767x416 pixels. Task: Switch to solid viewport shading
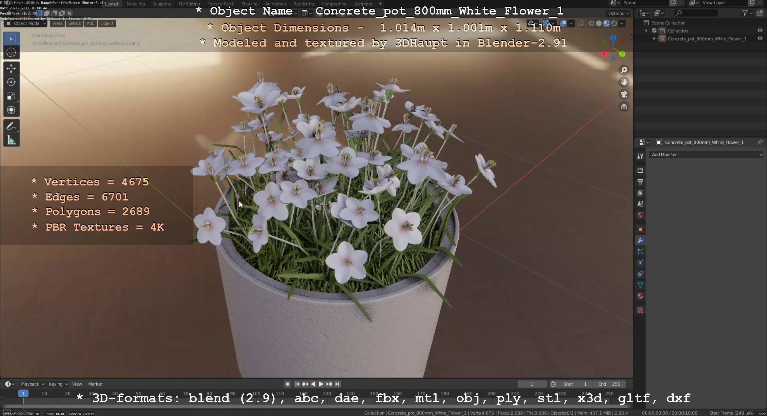[x=599, y=23]
